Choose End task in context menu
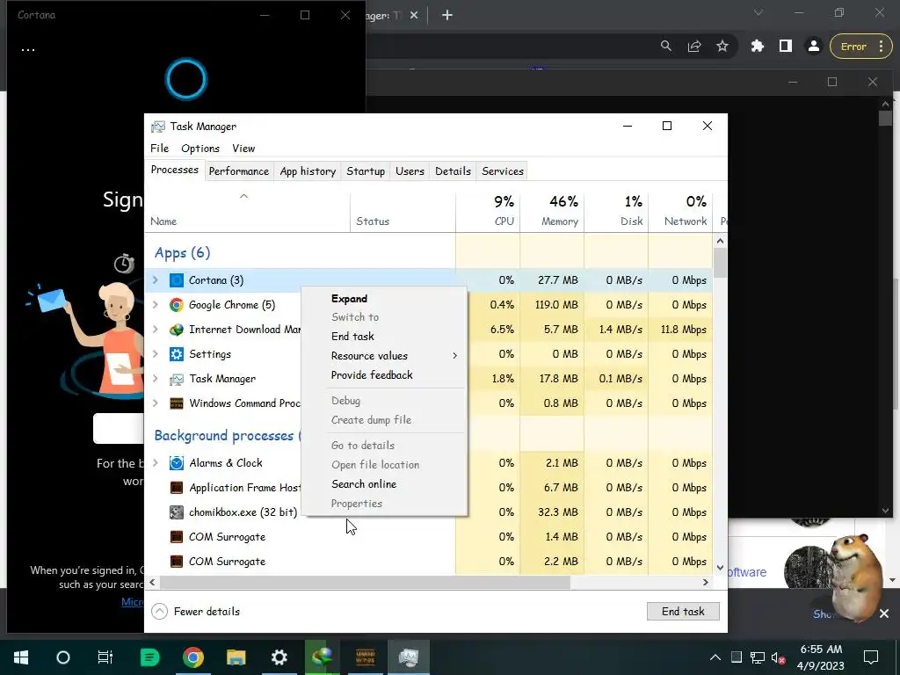Screen dimensions: 900x675 (x=385, y=337)
